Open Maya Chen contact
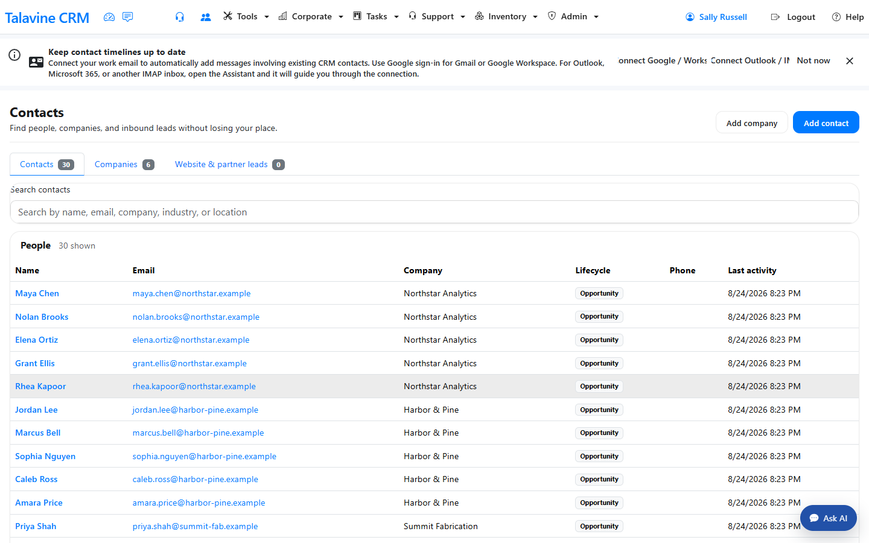The width and height of the screenshot is (869, 543). coord(37,293)
